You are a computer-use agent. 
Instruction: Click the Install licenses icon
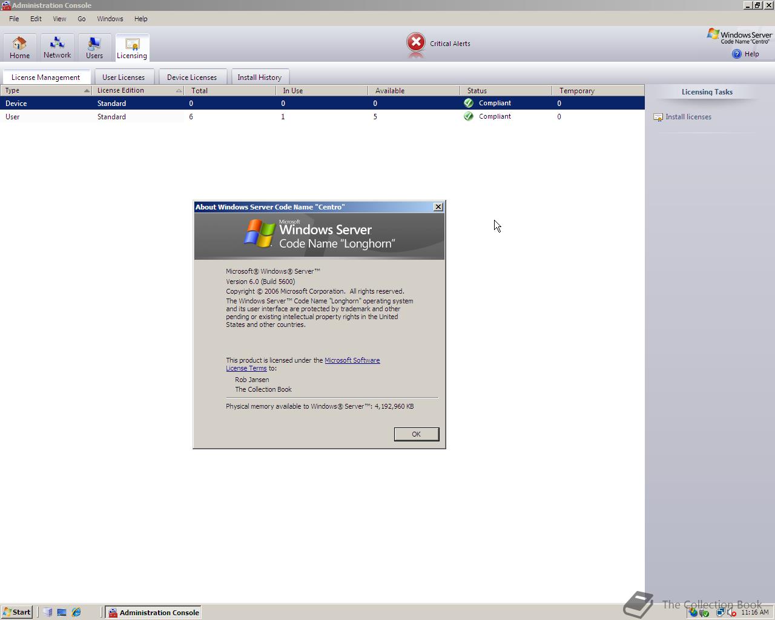(658, 117)
